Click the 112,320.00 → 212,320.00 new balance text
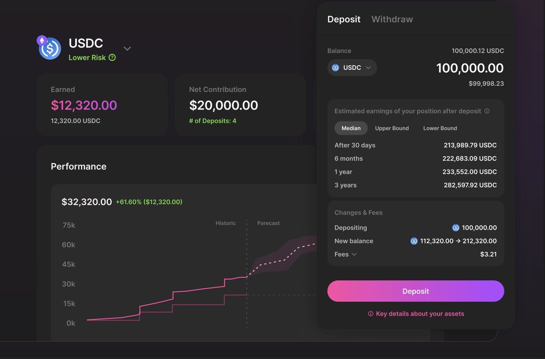The width and height of the screenshot is (545, 359). (458, 241)
